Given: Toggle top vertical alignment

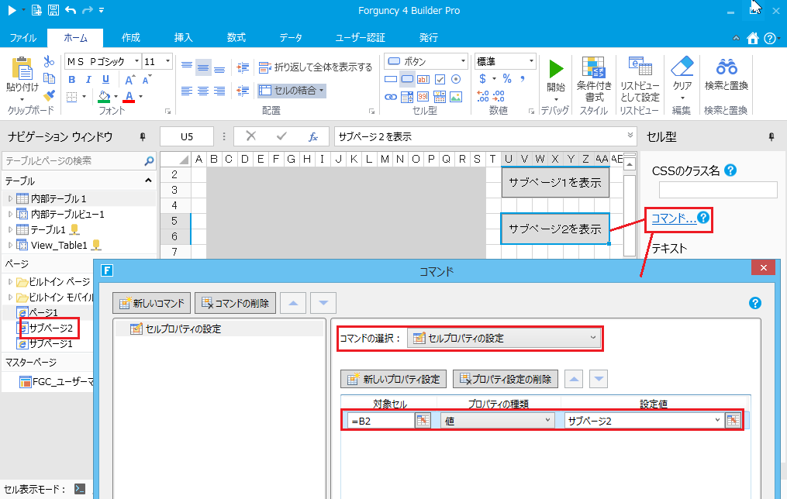Looking at the screenshot, I should pyautogui.click(x=187, y=67).
